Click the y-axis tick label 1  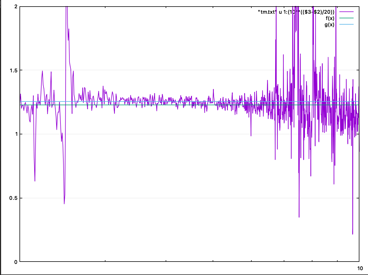16,134
